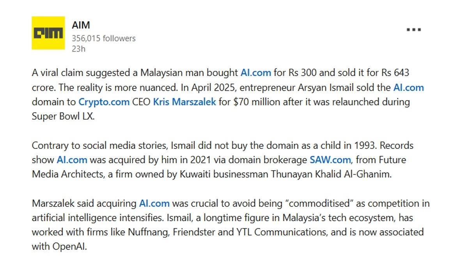Open the three-dot post options menu
The width and height of the screenshot is (468, 263).
pyautogui.click(x=413, y=30)
